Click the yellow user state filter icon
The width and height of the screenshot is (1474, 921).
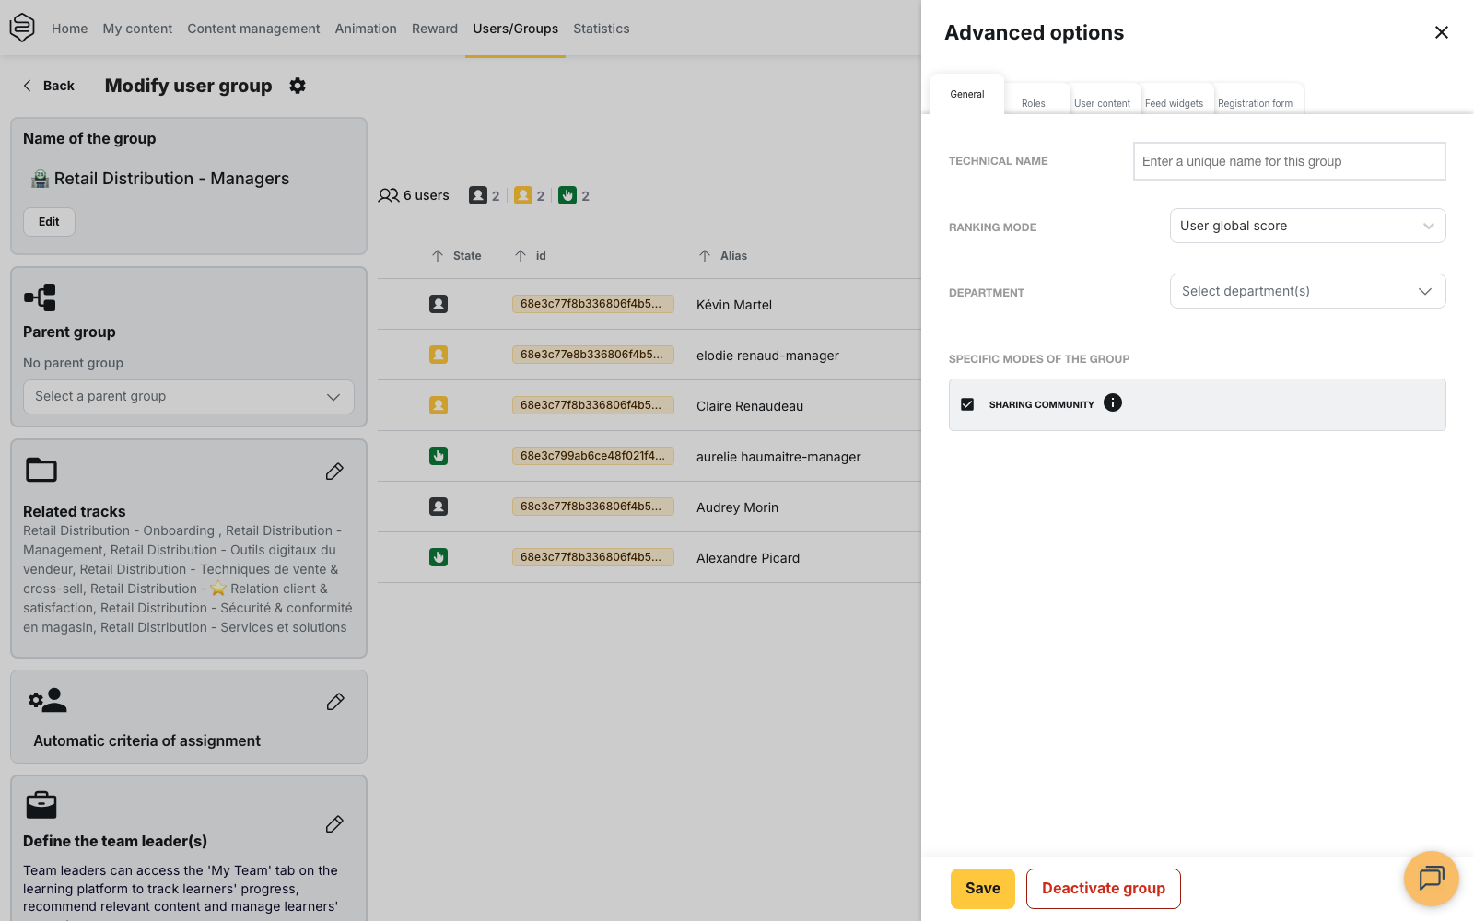click(x=523, y=195)
